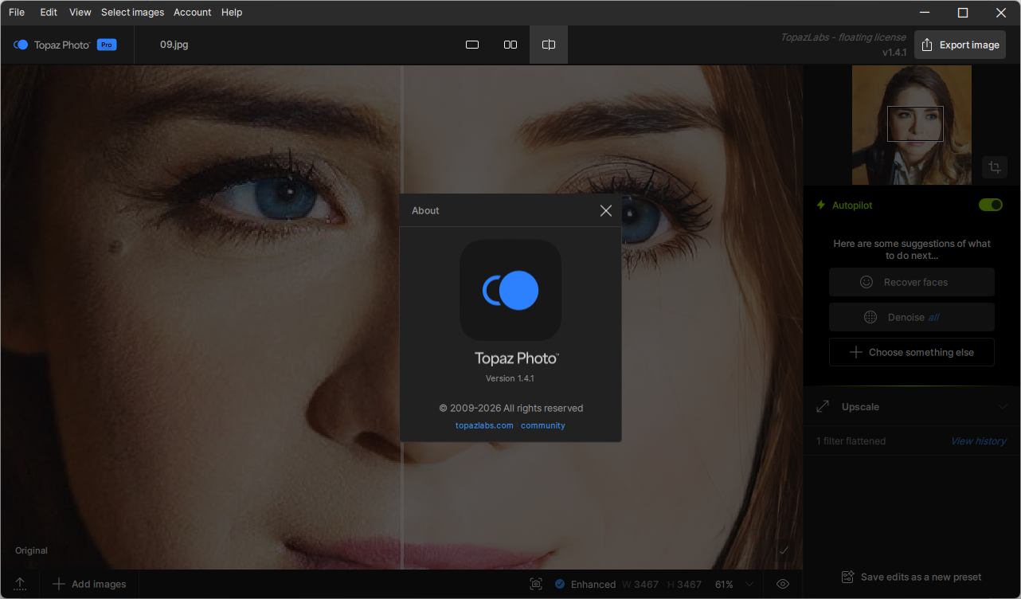Switch to side-by-side comparison view

[x=510, y=45]
